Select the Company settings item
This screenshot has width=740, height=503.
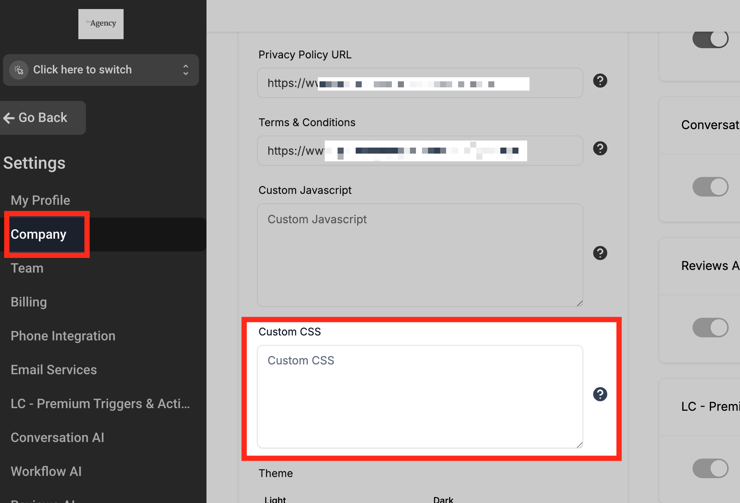click(38, 234)
